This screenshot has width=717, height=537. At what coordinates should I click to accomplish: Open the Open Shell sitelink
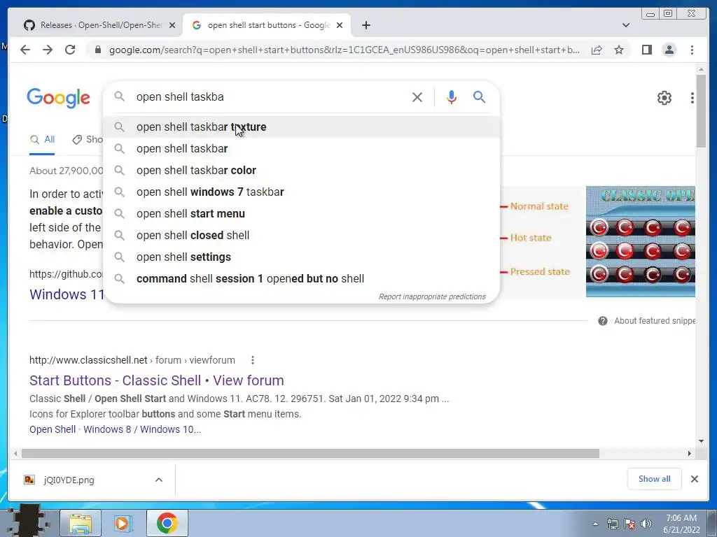coord(53,430)
